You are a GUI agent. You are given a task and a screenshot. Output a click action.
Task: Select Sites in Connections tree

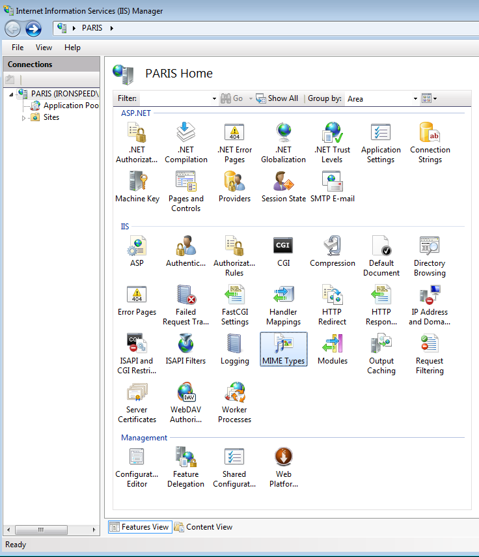(51, 117)
